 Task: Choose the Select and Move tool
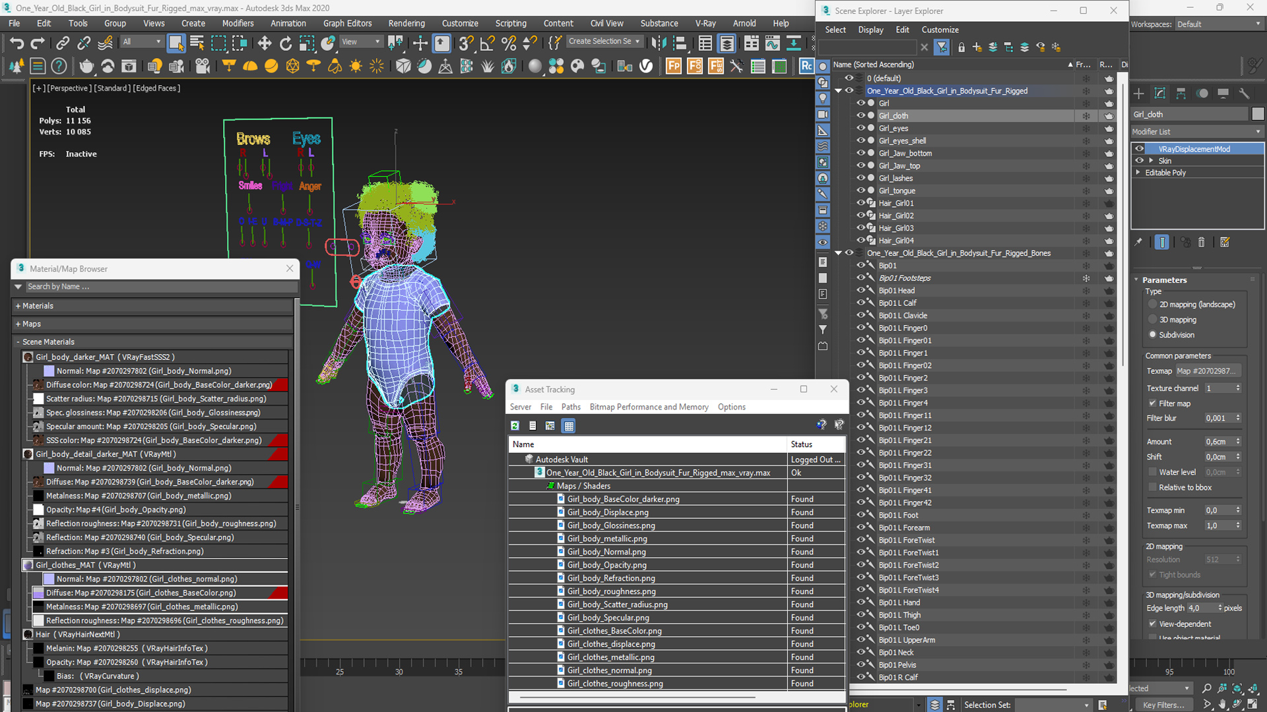[265, 44]
